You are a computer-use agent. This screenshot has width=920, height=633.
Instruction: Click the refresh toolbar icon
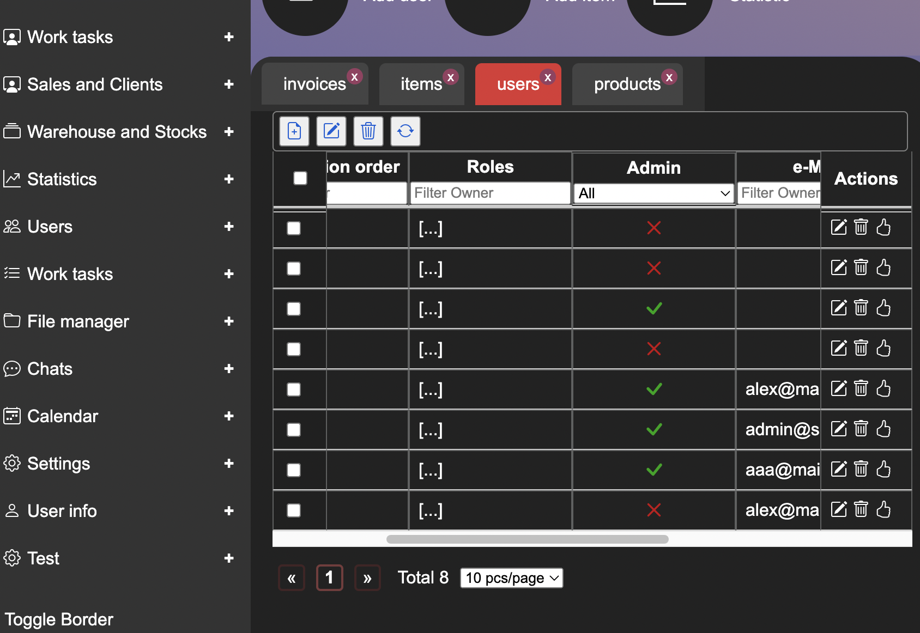coord(405,131)
